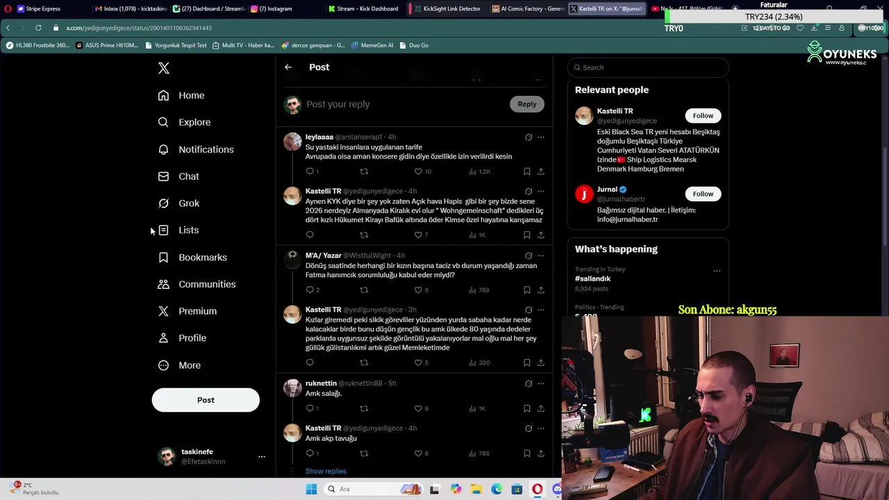The image size is (889, 500).
Task: Open Grok from the sidebar
Action: tap(178, 203)
